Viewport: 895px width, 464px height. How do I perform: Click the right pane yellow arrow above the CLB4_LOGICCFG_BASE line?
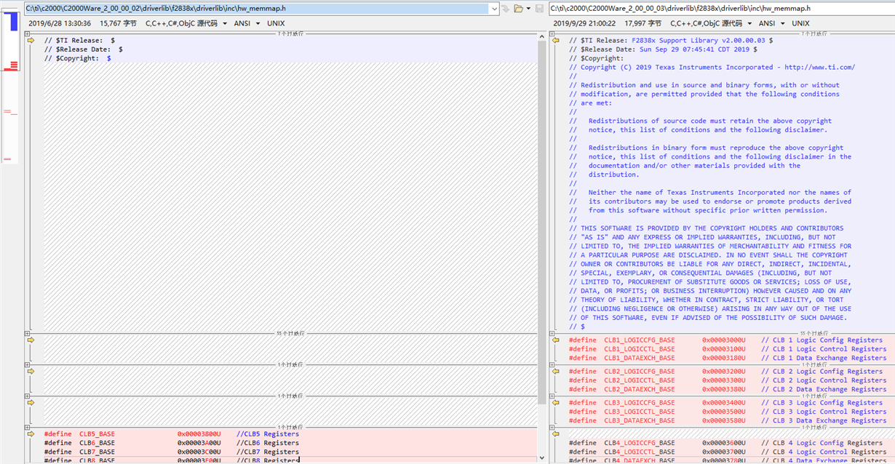point(555,434)
